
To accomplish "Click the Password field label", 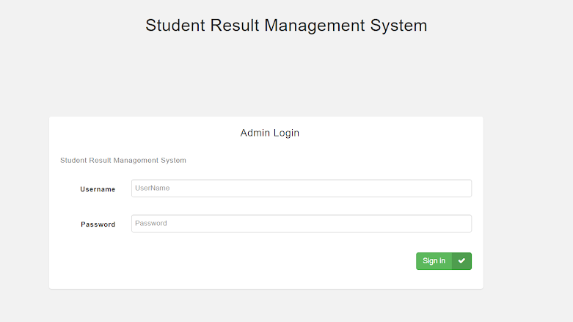I will point(98,224).
